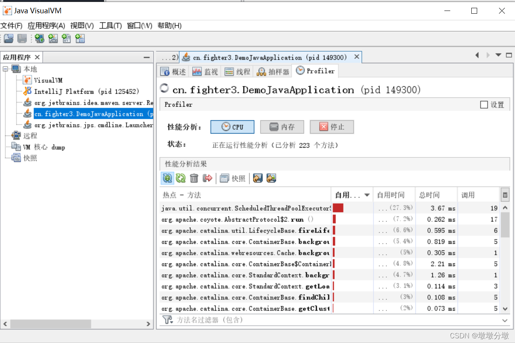Click the Java VisualVM title bar logo

[7, 11]
